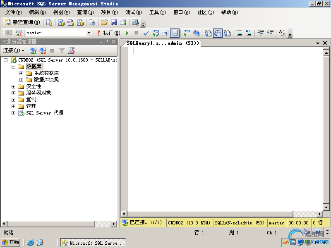Click the Analysis Services DMX Query icon

click(70, 22)
